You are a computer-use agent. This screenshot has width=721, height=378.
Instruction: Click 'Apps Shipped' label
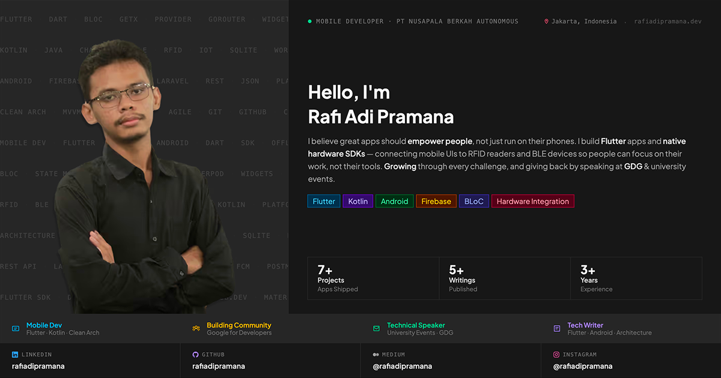point(338,289)
